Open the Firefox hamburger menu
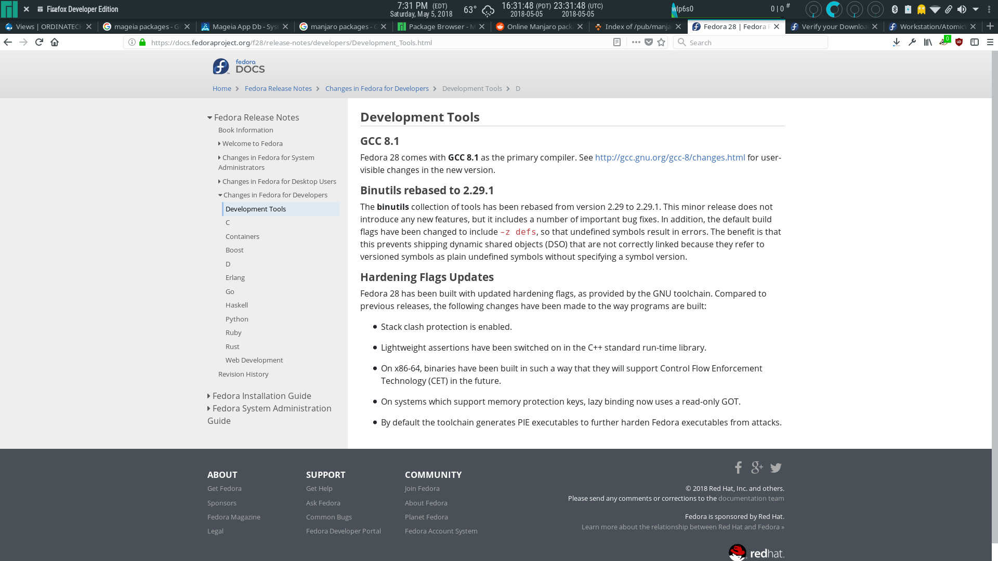Viewport: 998px width, 561px height. 990,42
